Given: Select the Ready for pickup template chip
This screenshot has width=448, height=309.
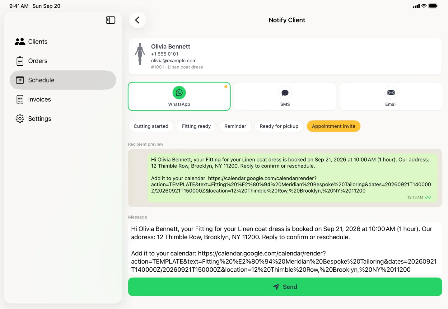Looking at the screenshot, I should coord(279,126).
